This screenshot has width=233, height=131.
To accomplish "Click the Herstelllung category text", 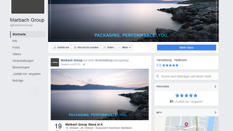I will pyautogui.click(x=164, y=60).
